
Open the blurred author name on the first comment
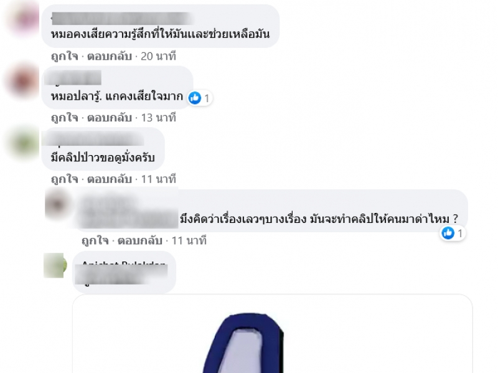(123, 19)
